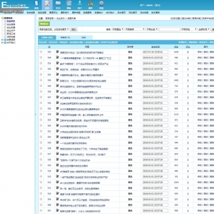Click the 退出 logout link beside admin

click(157, 5)
